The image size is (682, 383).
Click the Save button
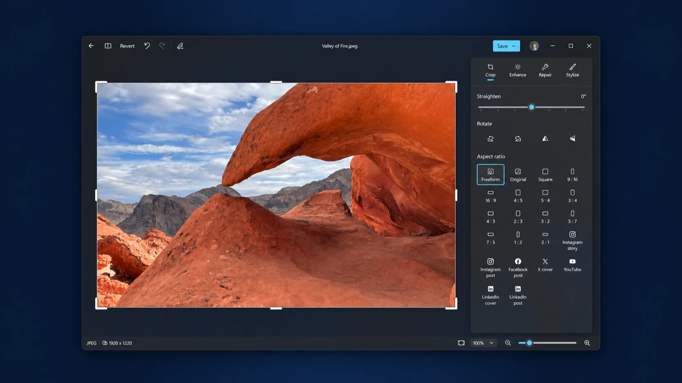(502, 46)
